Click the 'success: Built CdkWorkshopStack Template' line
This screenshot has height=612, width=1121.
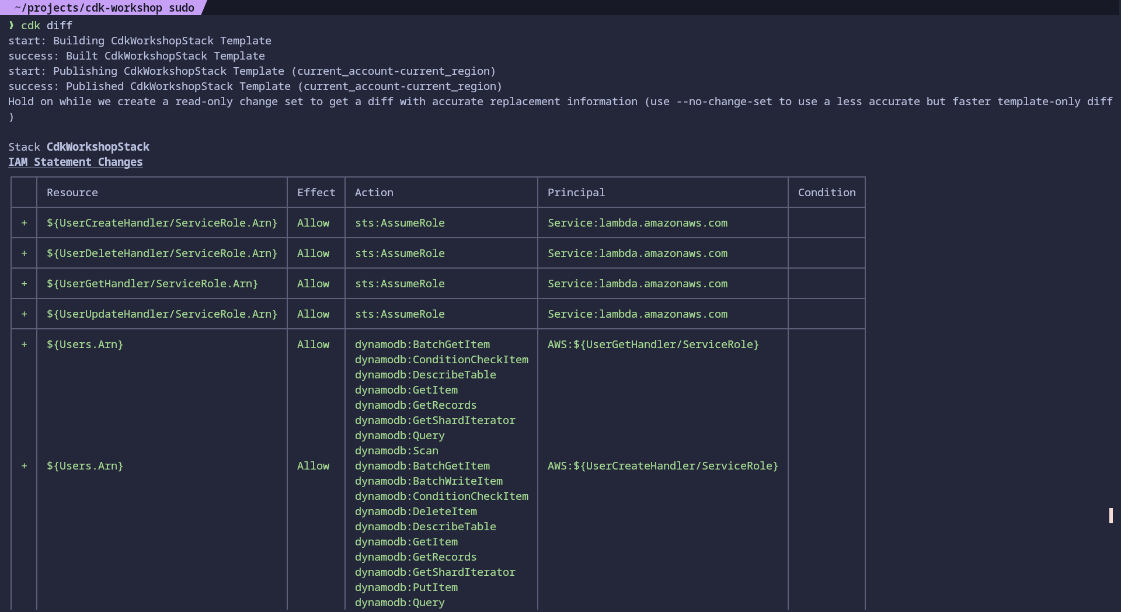tap(137, 56)
